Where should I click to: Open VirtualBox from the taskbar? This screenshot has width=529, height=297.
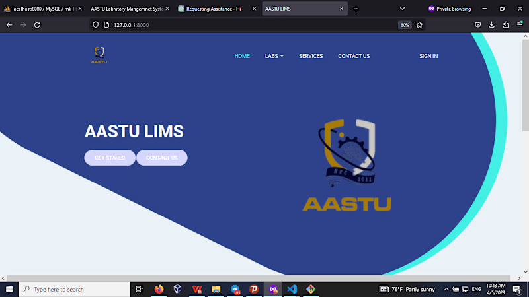pyautogui.click(x=177, y=289)
